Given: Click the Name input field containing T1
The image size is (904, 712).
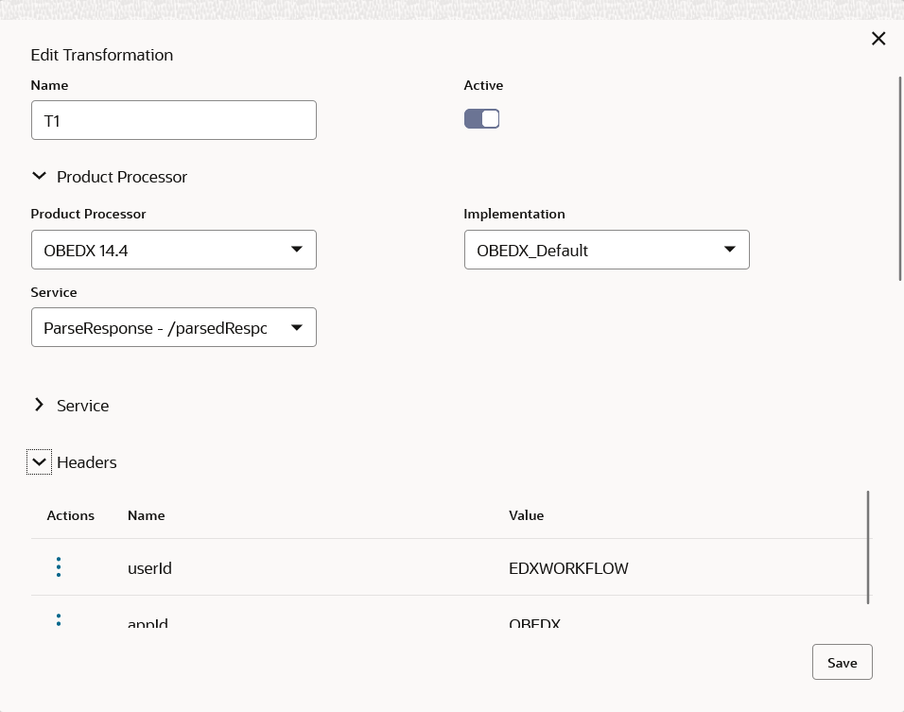Looking at the screenshot, I should [173, 121].
